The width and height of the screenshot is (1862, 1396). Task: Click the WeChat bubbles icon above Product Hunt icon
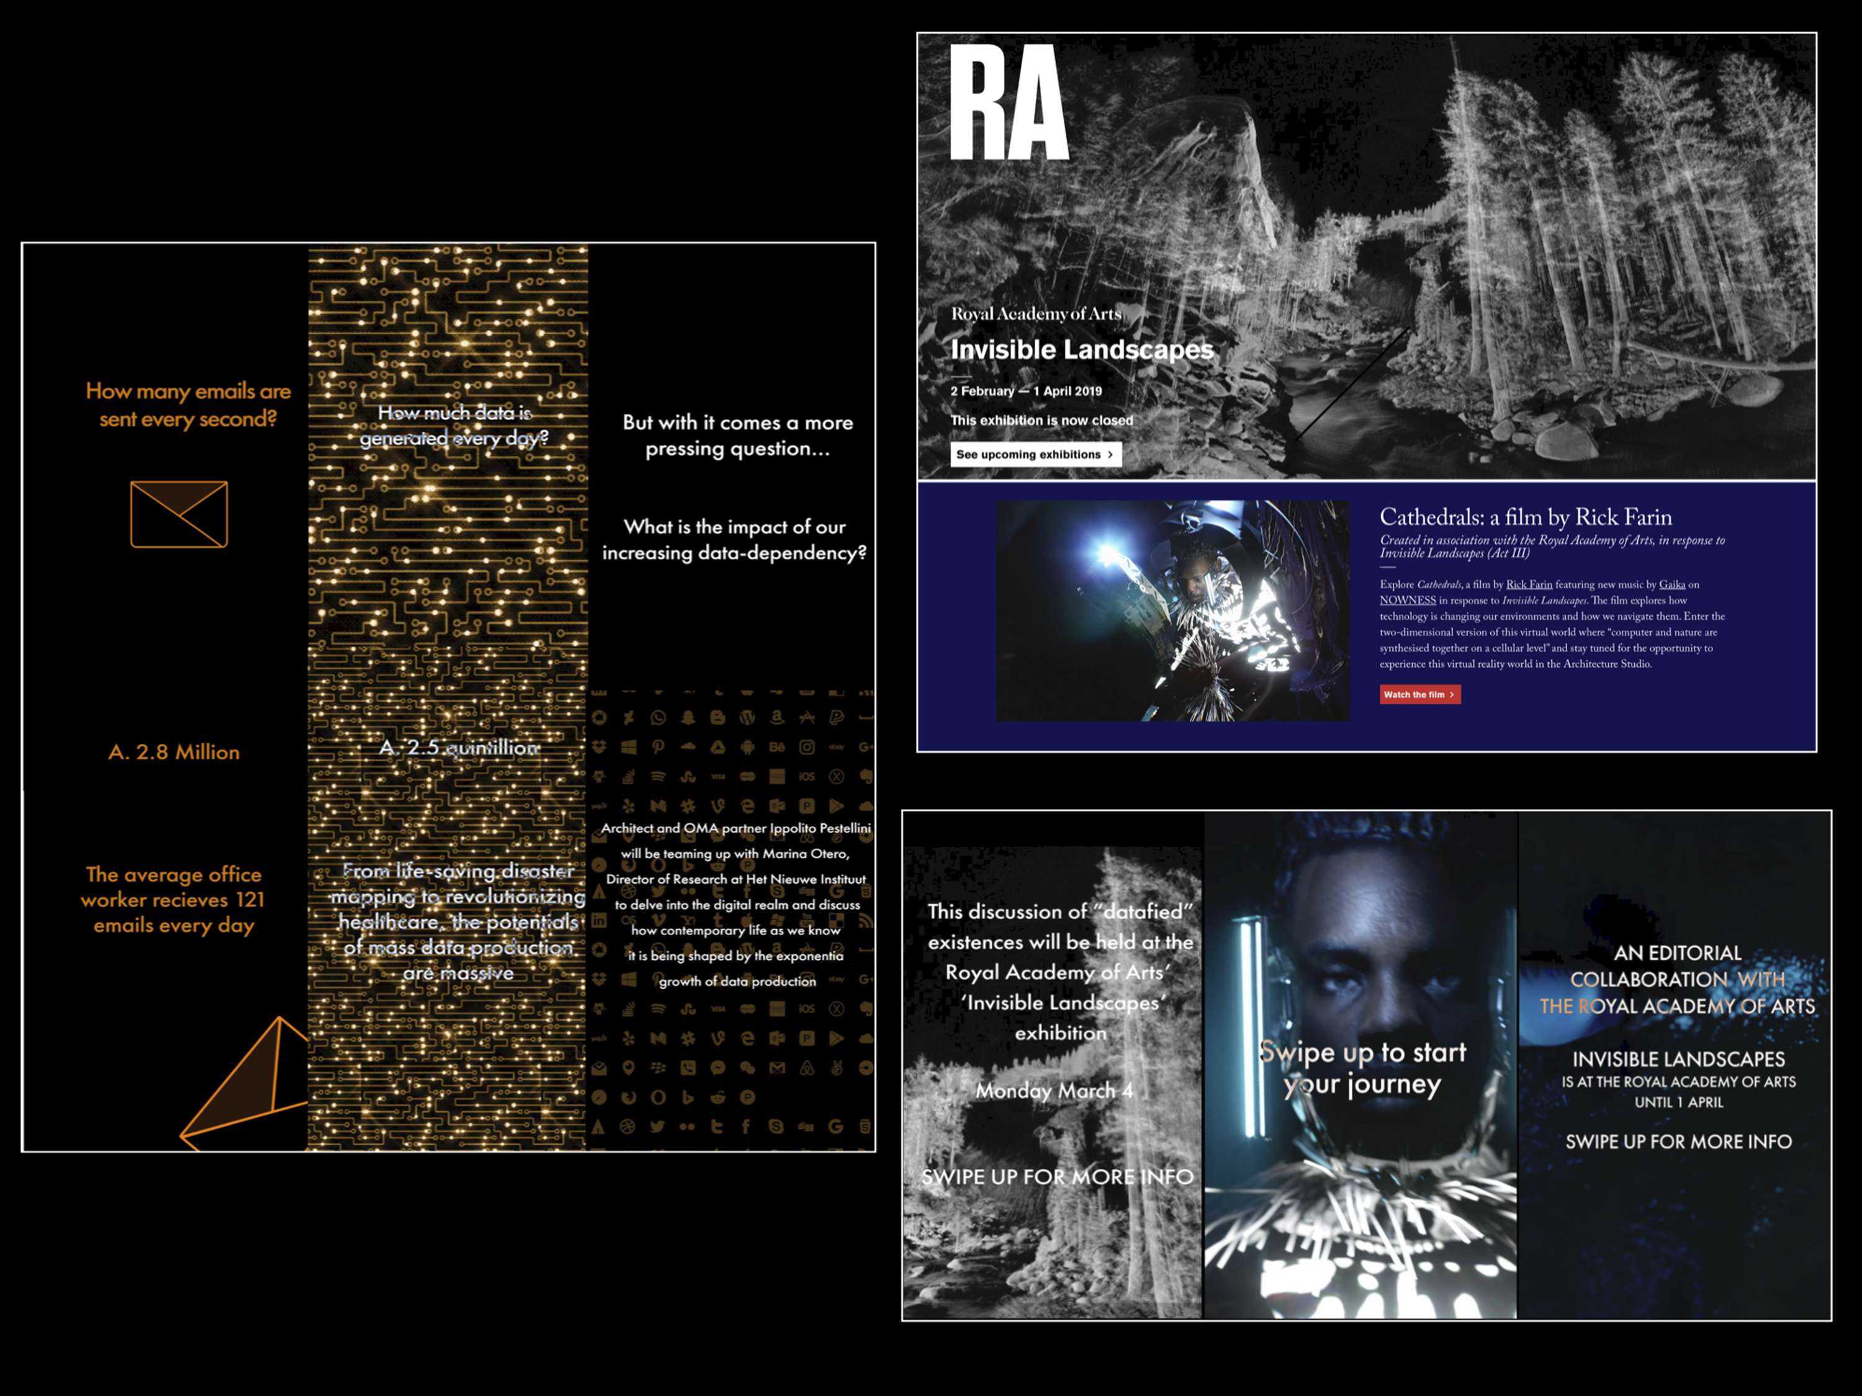pyautogui.click(x=747, y=1068)
